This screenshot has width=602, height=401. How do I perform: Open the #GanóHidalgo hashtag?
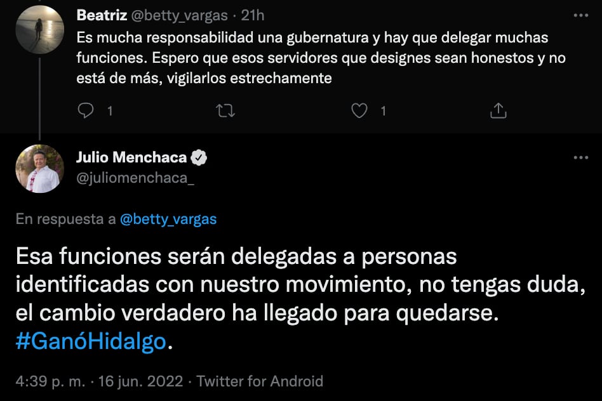click(91, 342)
